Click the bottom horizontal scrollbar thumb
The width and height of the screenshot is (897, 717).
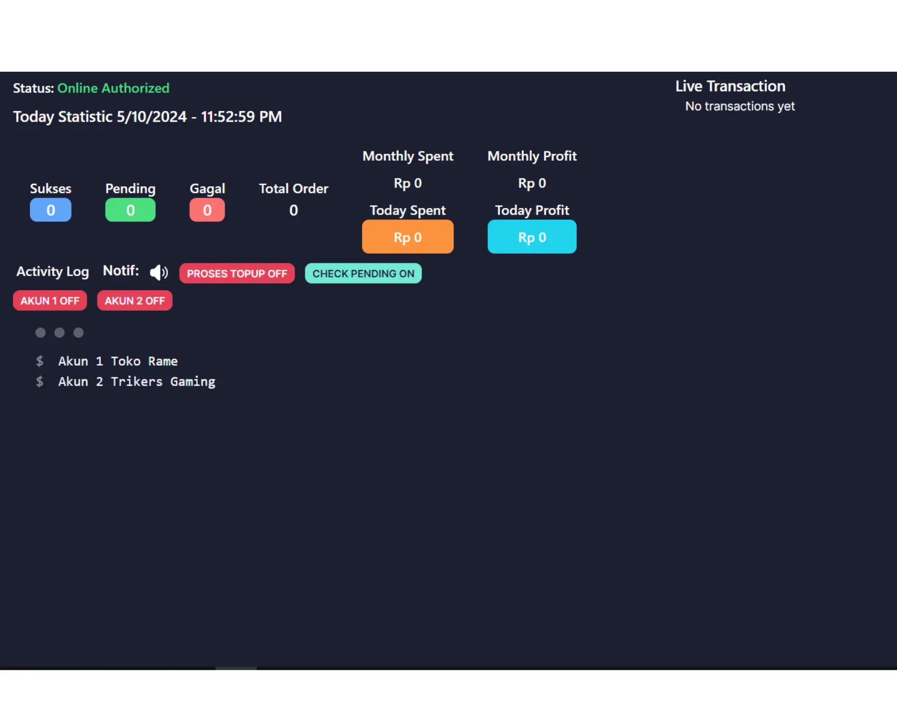[x=236, y=668]
